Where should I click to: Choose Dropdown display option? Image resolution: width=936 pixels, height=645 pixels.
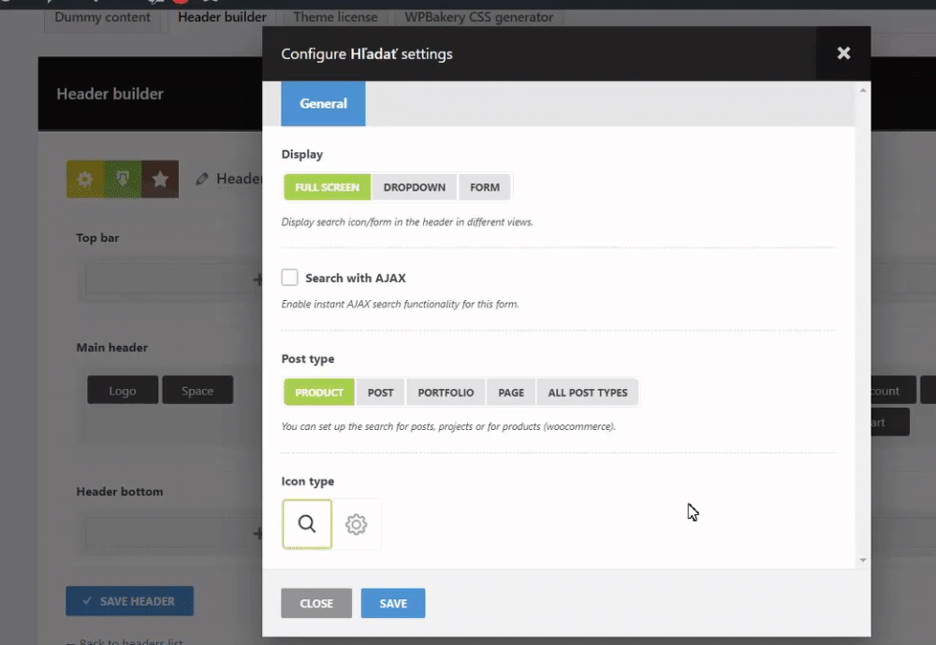(415, 187)
